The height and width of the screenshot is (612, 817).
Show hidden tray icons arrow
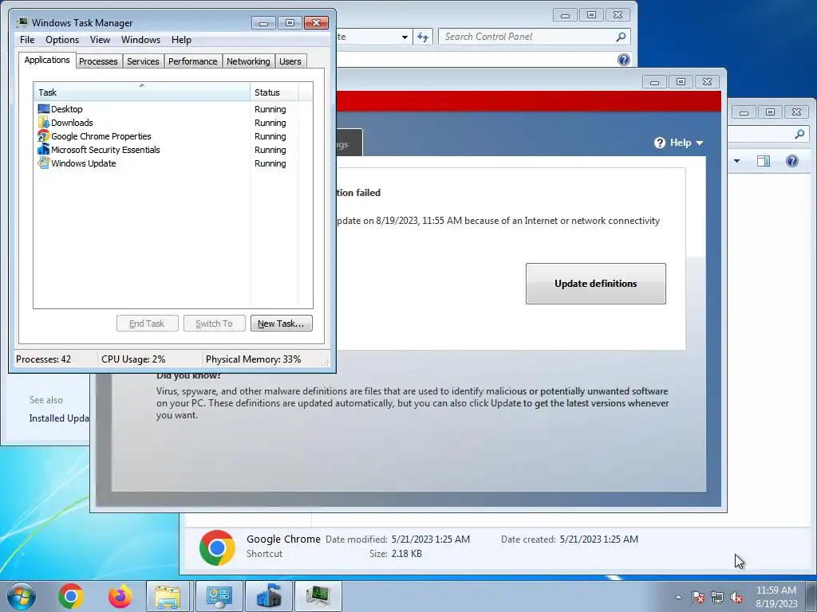point(678,597)
